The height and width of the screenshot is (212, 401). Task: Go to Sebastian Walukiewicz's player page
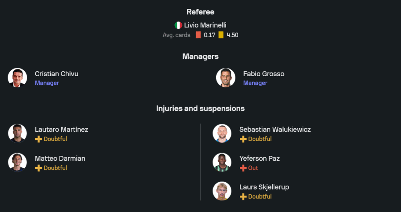275,129
